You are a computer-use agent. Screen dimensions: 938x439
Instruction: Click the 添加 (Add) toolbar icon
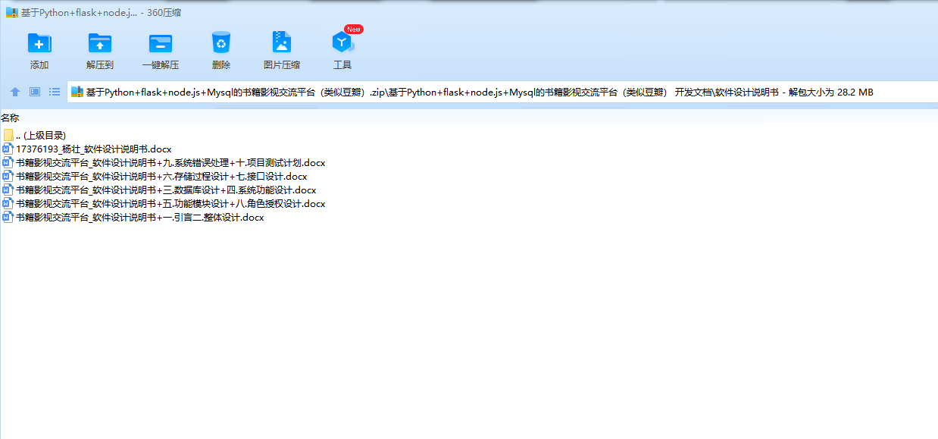tap(39, 43)
